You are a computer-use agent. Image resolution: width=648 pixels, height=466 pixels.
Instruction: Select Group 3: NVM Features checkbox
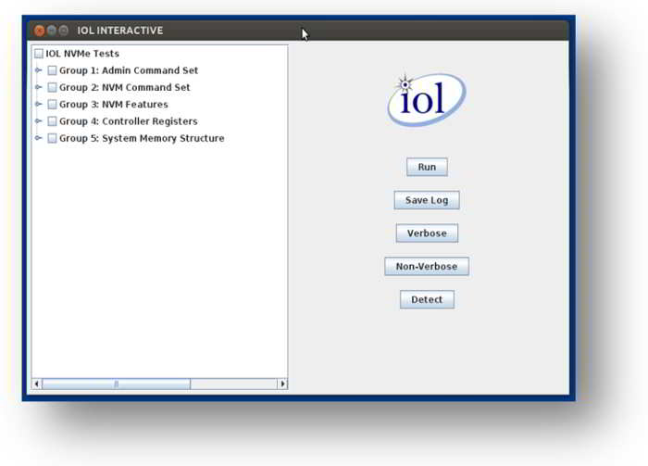click(x=52, y=104)
